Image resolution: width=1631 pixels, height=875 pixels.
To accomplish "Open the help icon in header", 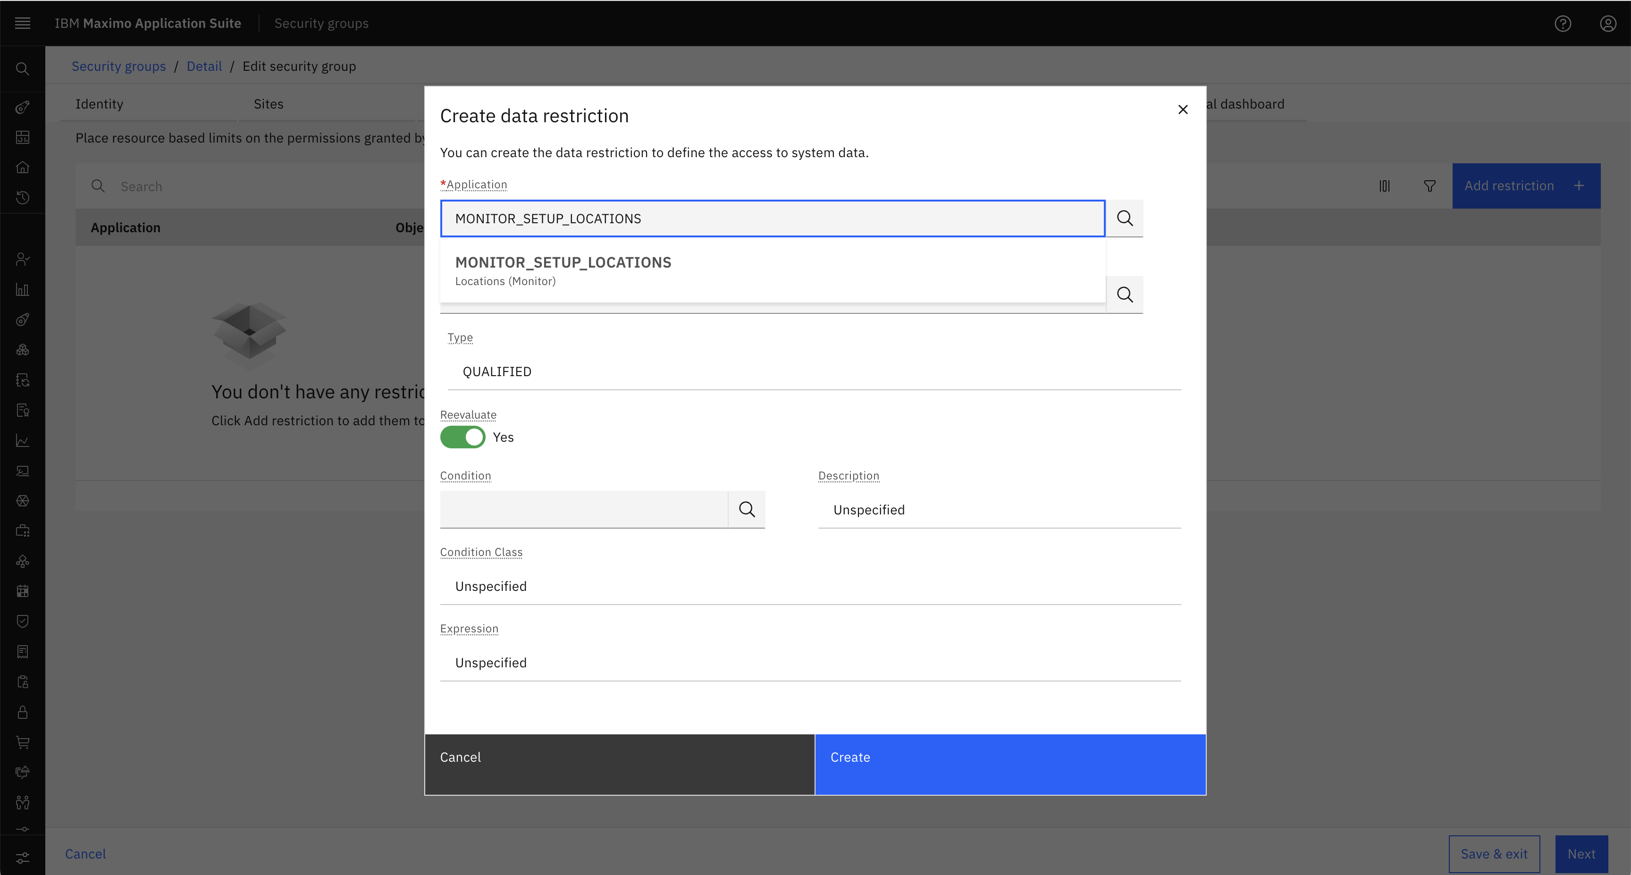I will pyautogui.click(x=1563, y=24).
